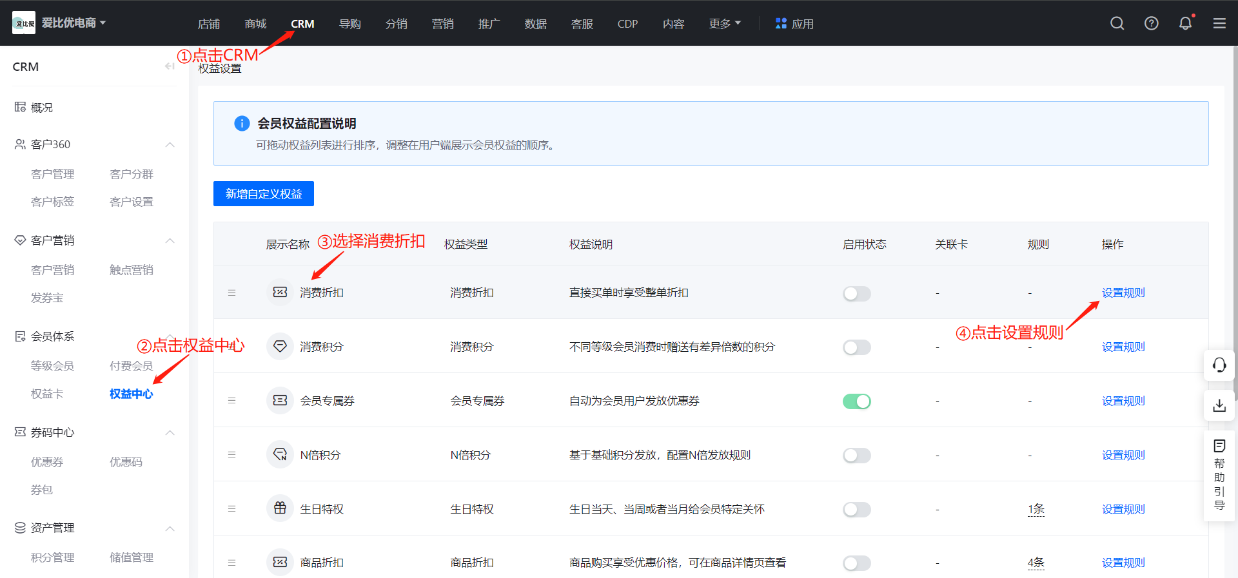
Task: Click drag handle of 生日特权 row
Action: 231,509
